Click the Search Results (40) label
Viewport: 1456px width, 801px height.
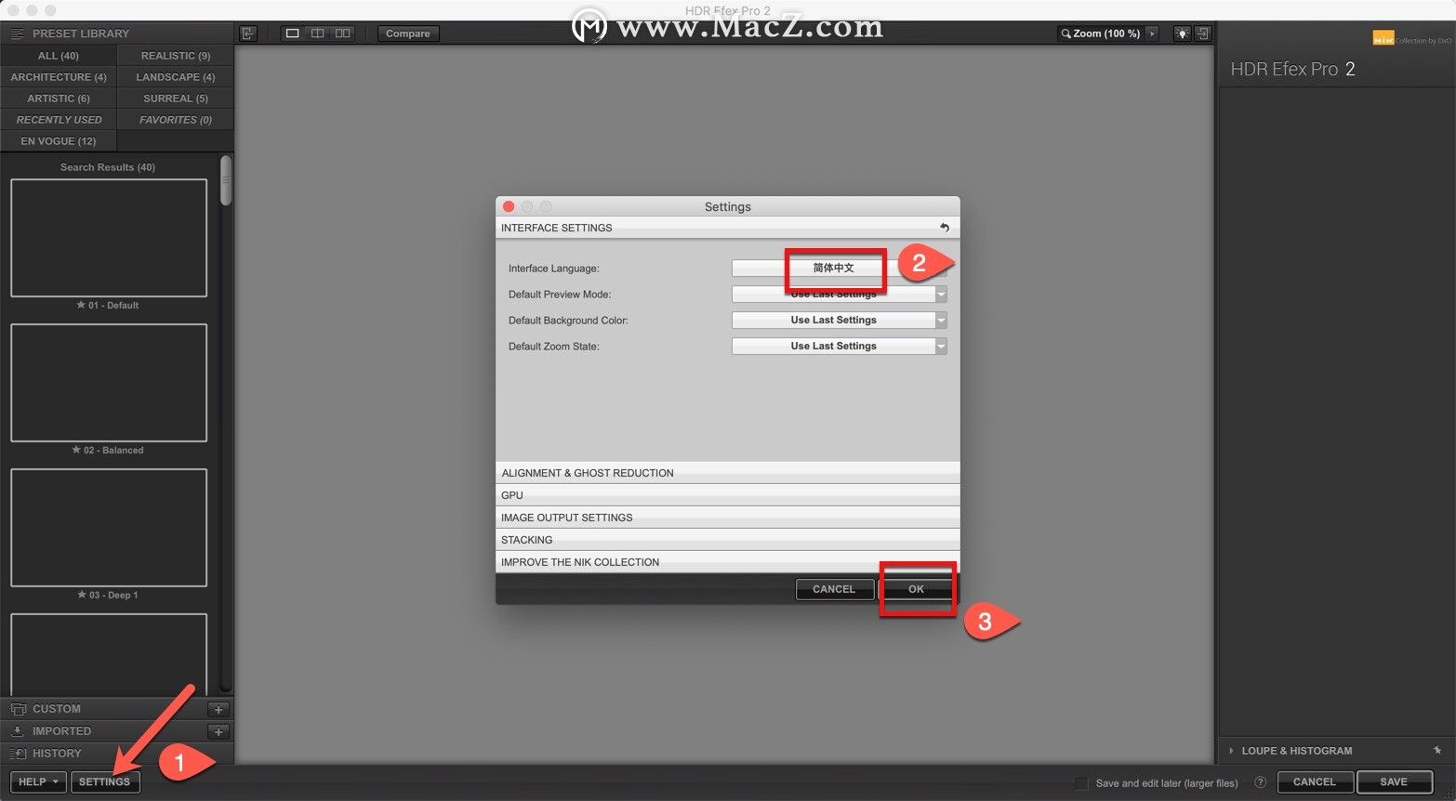pos(108,167)
